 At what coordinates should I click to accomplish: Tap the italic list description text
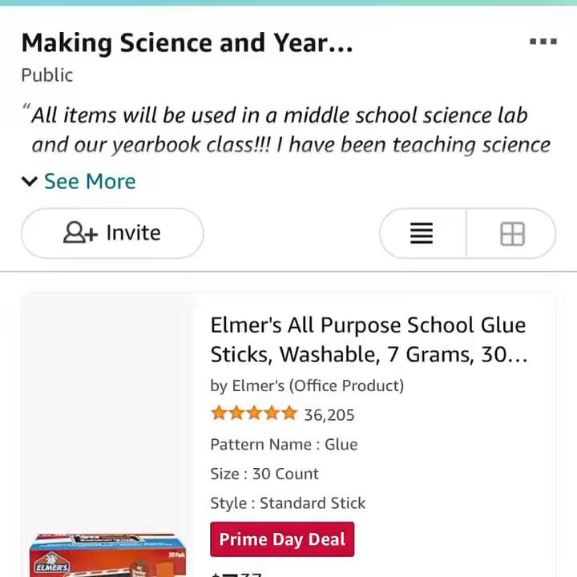tap(291, 130)
